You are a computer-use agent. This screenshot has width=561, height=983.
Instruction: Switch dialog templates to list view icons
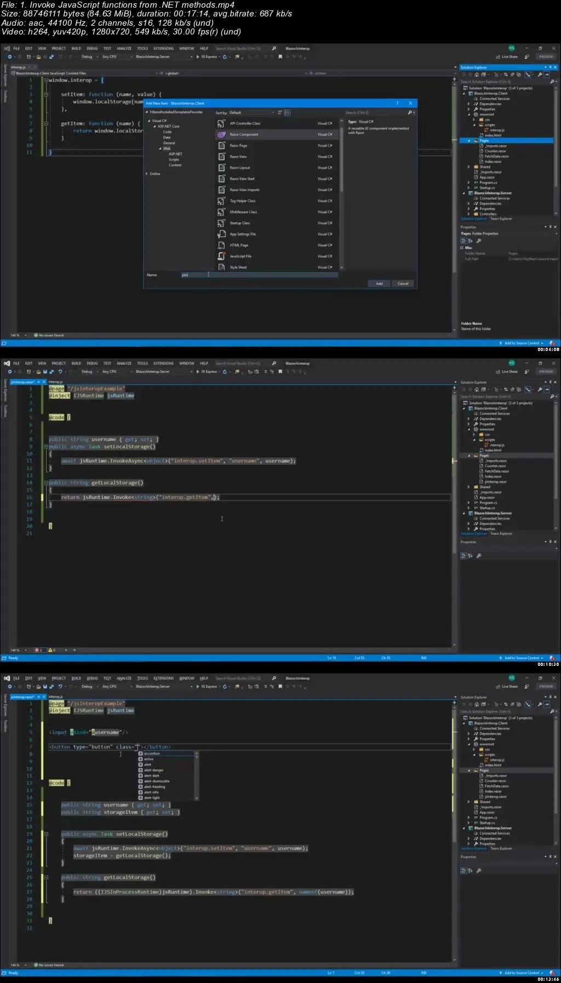tap(287, 113)
